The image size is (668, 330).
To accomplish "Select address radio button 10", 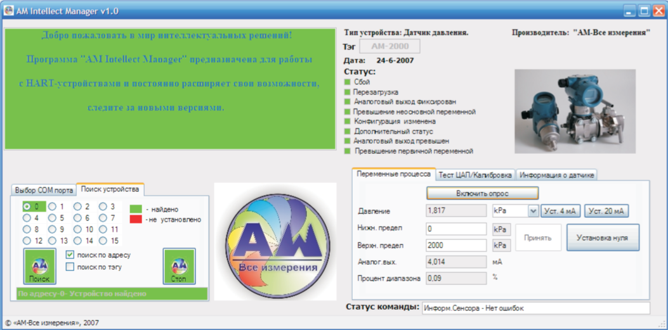I will 77,229.
